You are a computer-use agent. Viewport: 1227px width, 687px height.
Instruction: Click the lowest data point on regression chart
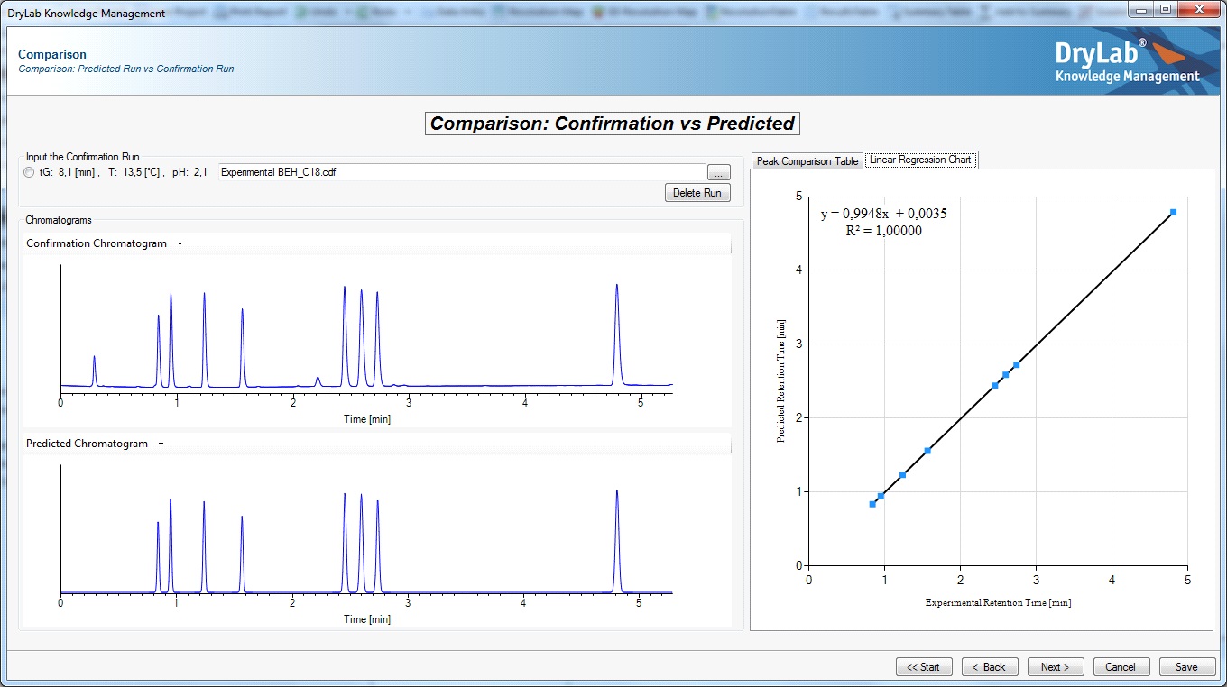[x=872, y=504]
